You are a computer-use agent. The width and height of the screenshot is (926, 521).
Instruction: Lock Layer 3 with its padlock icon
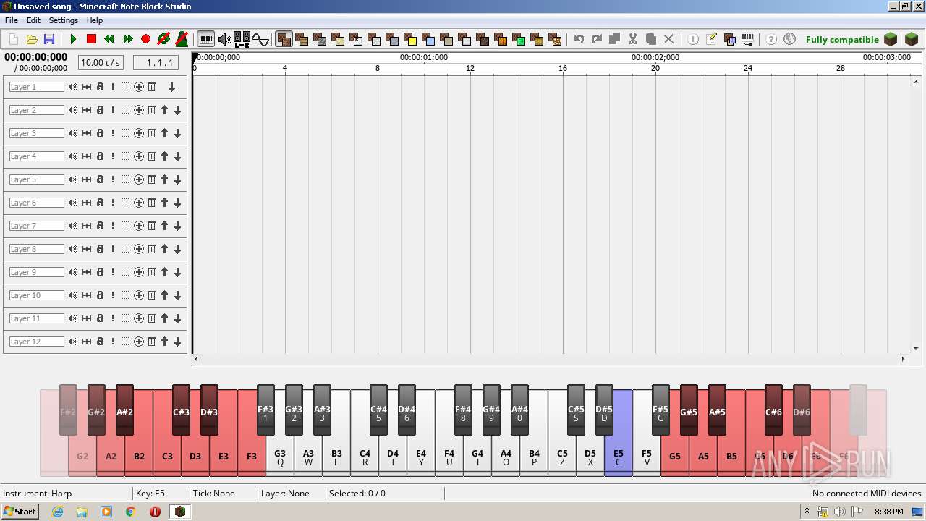tap(100, 133)
